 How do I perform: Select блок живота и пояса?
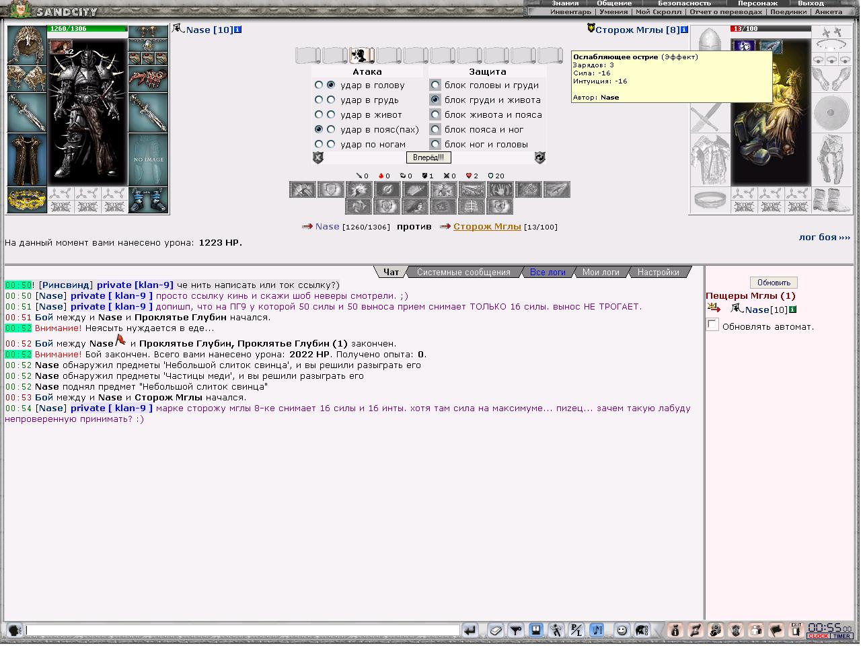coord(435,115)
